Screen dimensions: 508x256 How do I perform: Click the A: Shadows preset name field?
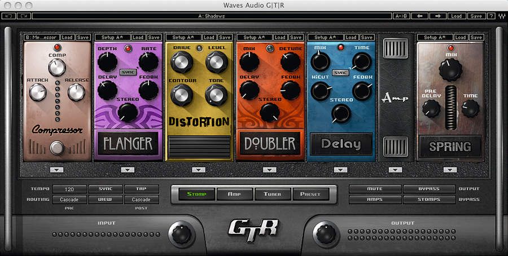pyautogui.click(x=212, y=16)
